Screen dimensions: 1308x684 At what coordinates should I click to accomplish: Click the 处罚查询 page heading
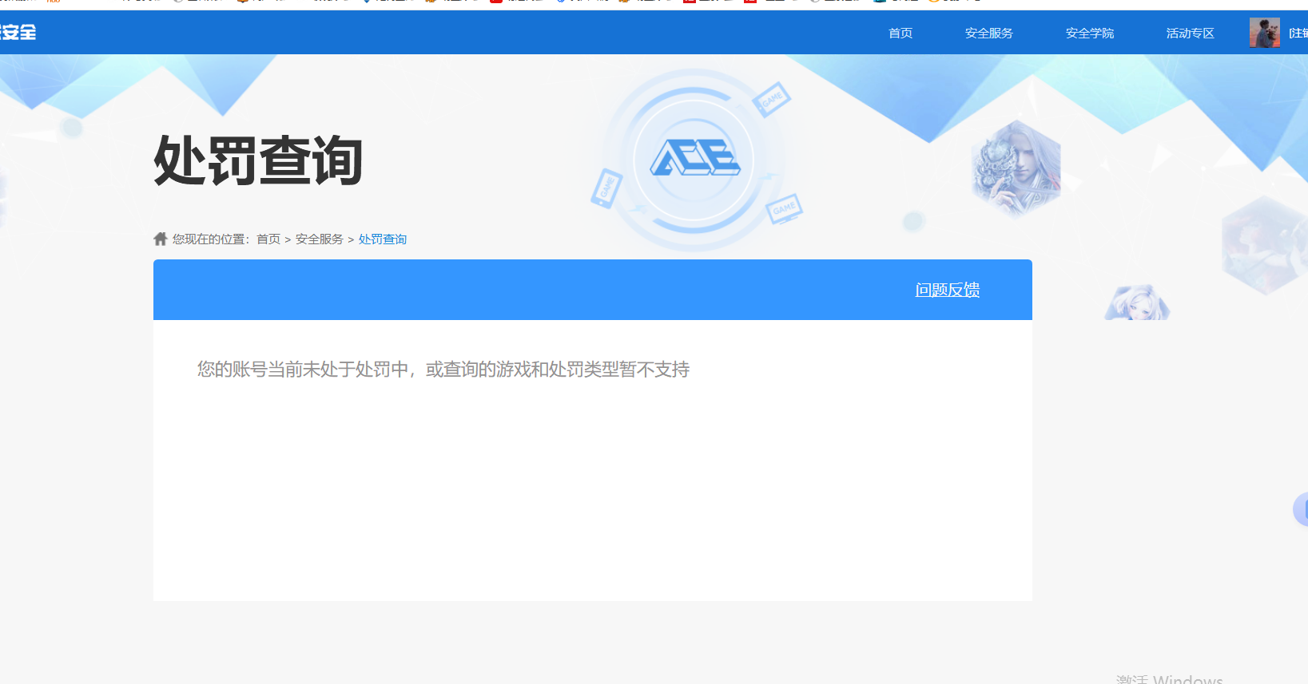258,160
